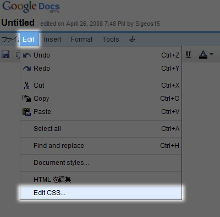Open the text color dropdown arrow
Image resolution: width=220 pixels, height=217 pixels.
click(211, 54)
